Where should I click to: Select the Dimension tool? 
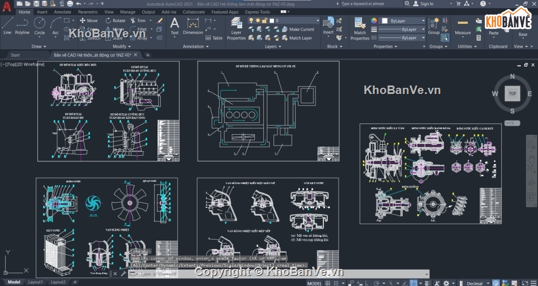(x=193, y=26)
